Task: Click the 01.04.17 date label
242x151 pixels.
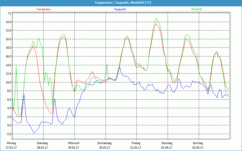Action: click(x=167, y=148)
